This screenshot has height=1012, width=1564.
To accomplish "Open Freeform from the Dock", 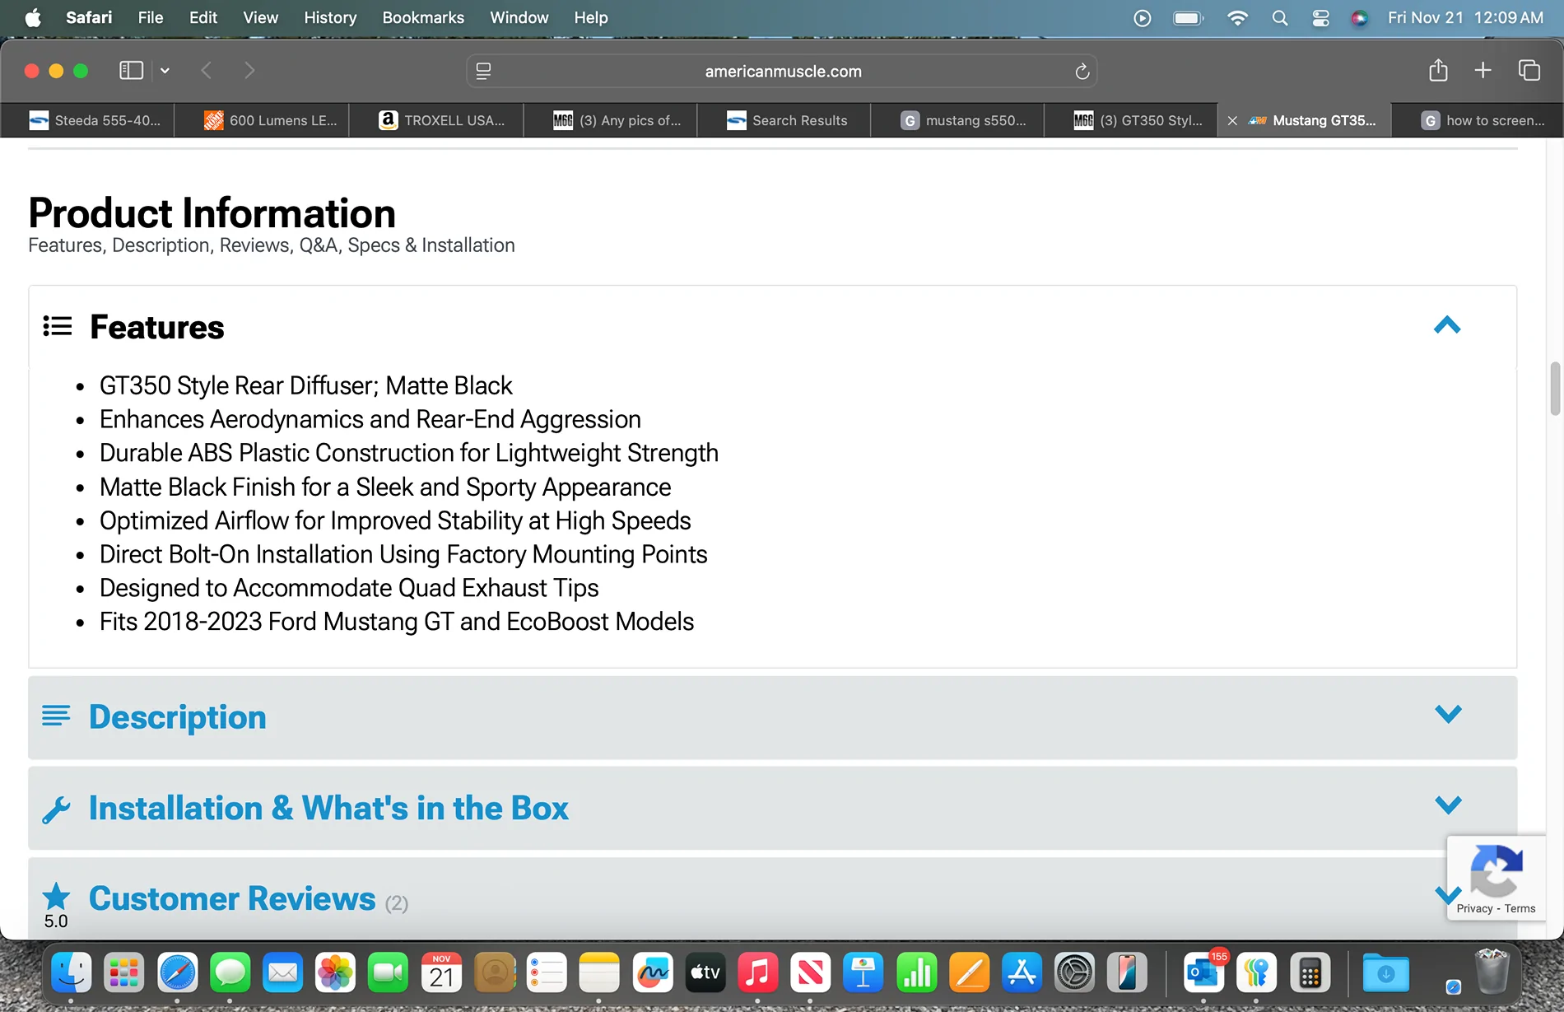I will (x=653, y=973).
